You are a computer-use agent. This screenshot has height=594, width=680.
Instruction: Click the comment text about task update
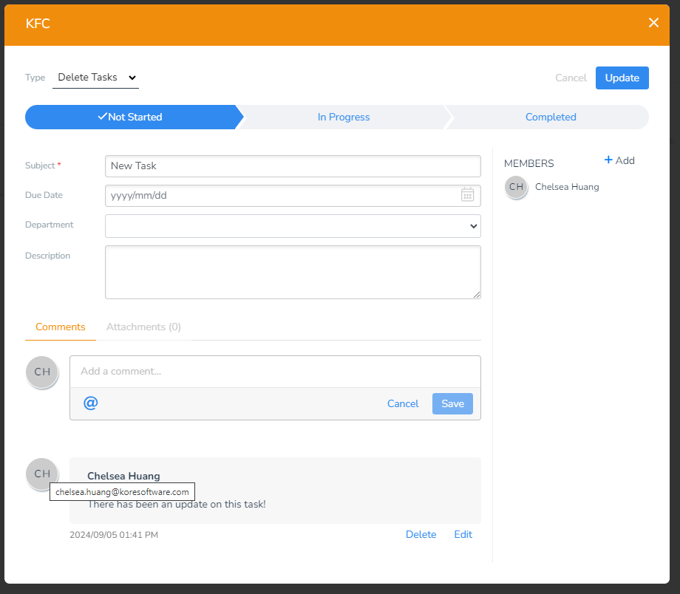tap(177, 505)
